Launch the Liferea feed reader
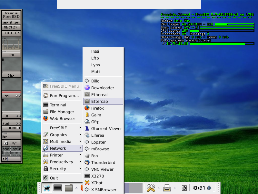This screenshot has height=194, width=258. pyautogui.click(x=103, y=135)
